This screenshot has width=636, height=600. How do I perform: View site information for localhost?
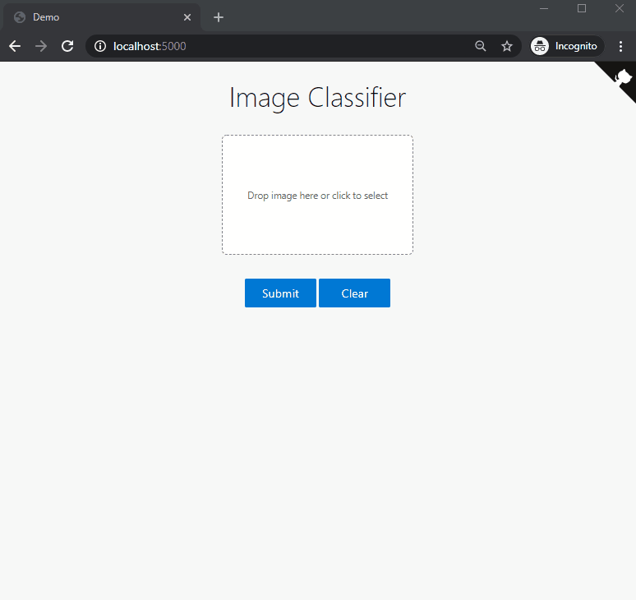[x=100, y=46]
